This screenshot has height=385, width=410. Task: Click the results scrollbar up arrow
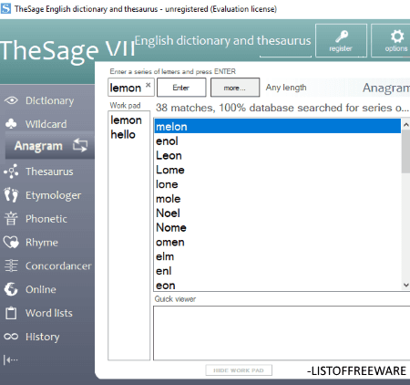(405, 124)
